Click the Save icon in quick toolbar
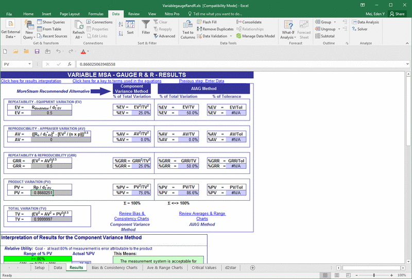The height and width of the screenshot is (279, 412). (37, 51)
